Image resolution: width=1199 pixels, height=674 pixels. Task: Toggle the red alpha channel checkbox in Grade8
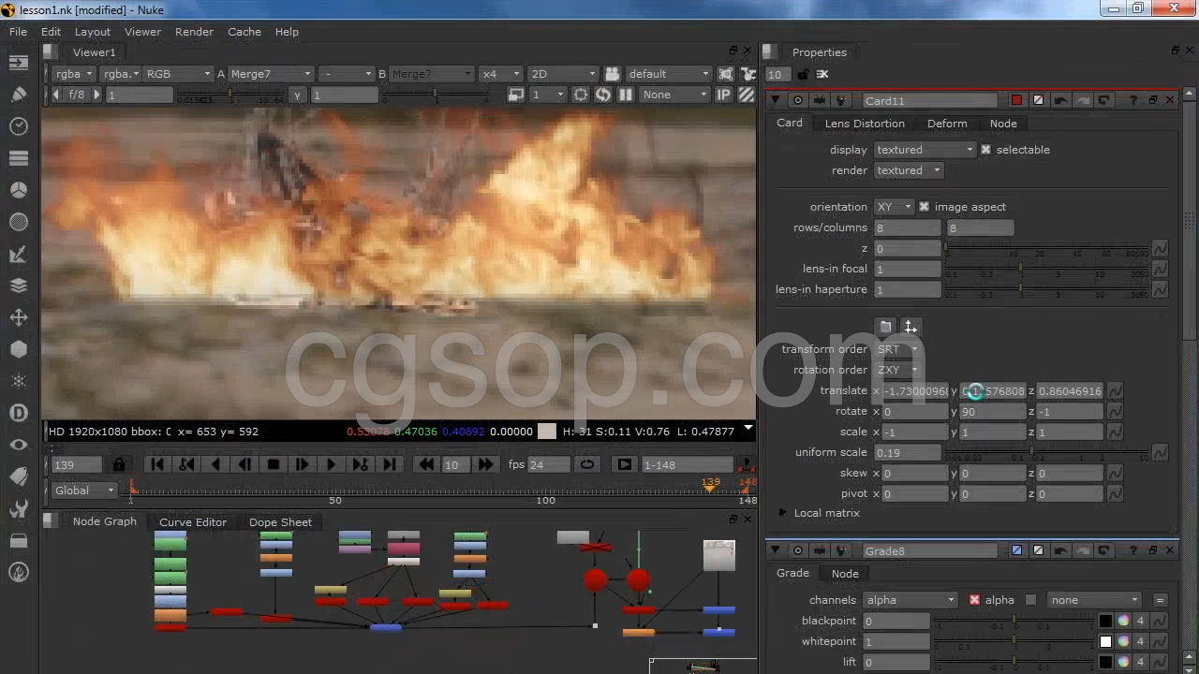974,600
